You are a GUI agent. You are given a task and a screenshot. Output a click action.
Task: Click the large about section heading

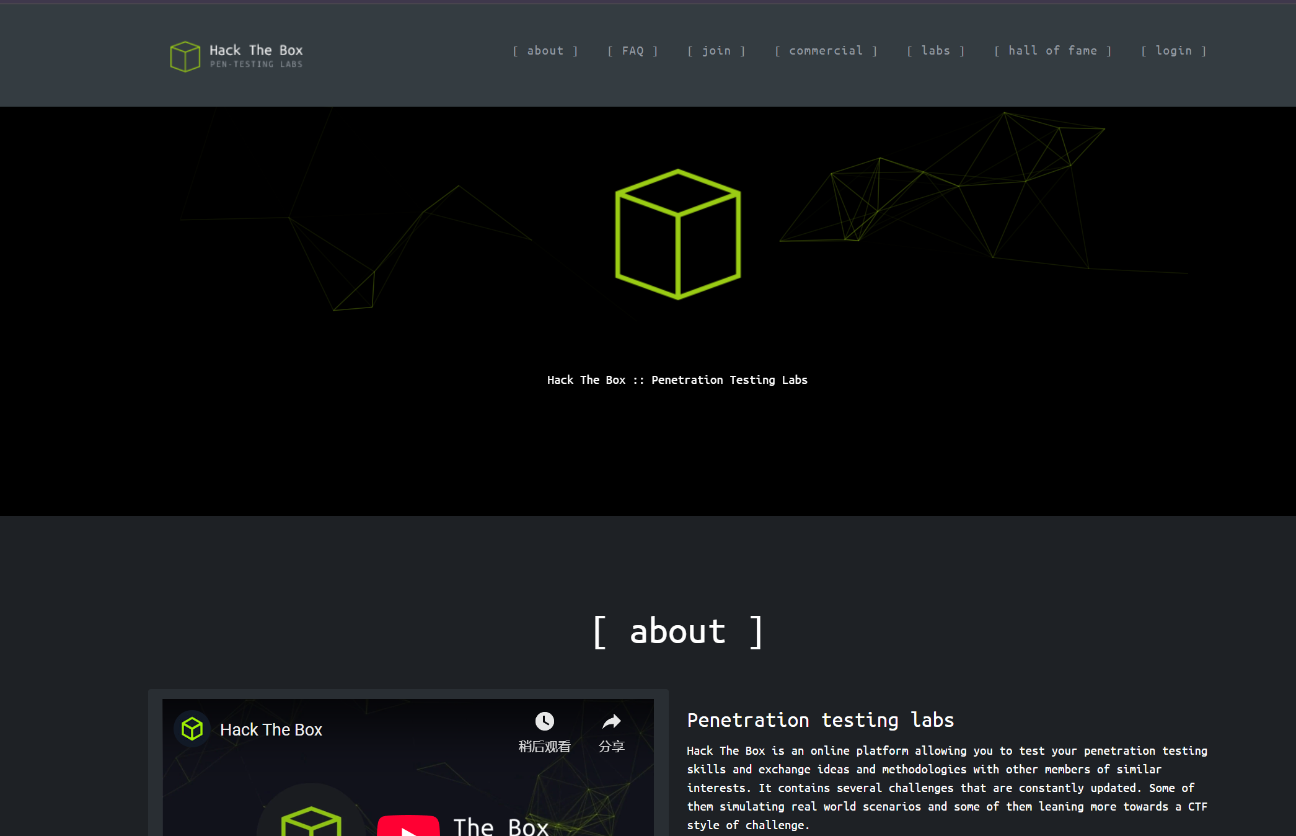(677, 632)
